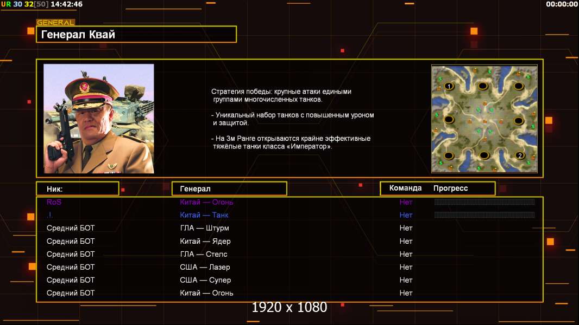The height and width of the screenshot is (325, 579).
Task: Click the Прогресс column header
Action: coord(450,188)
